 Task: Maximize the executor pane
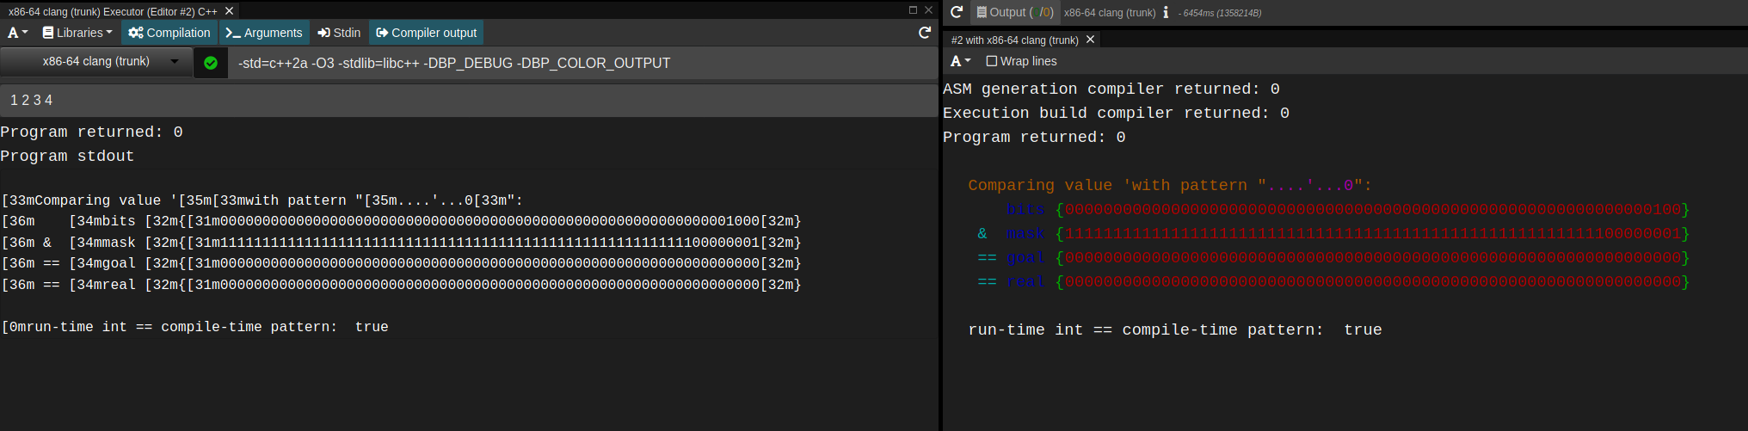913,10
